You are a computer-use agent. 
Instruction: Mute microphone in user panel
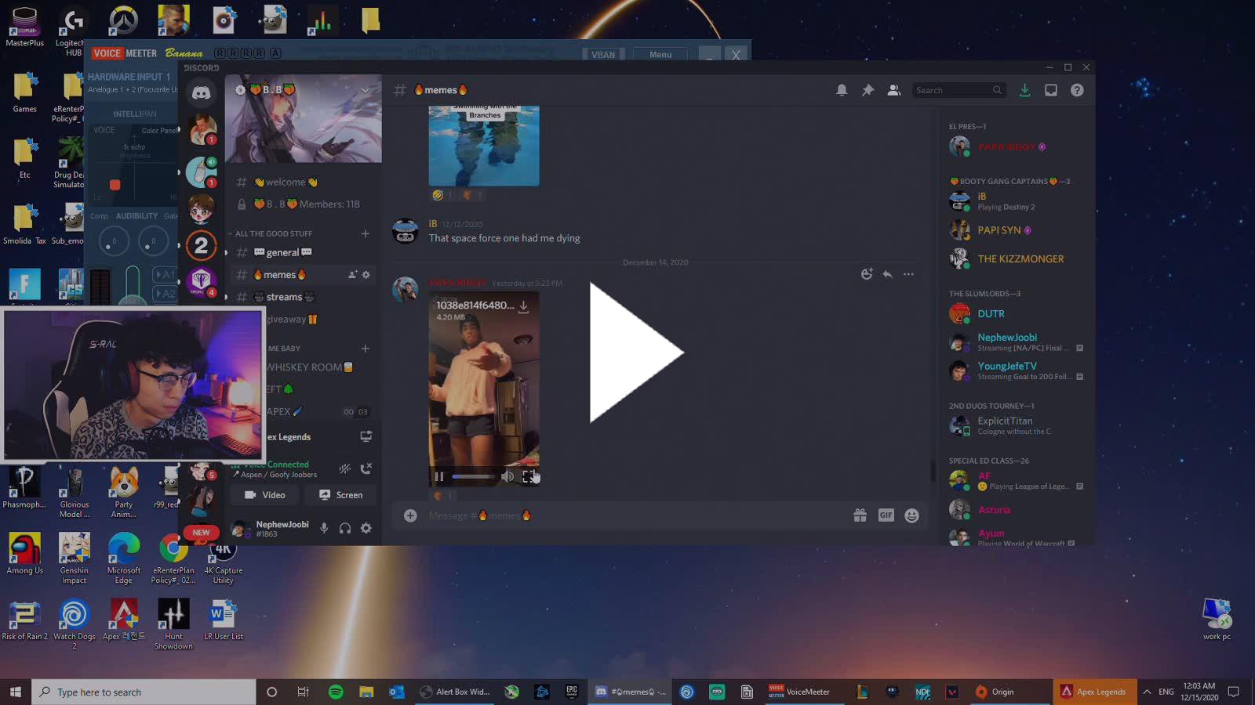click(x=324, y=529)
